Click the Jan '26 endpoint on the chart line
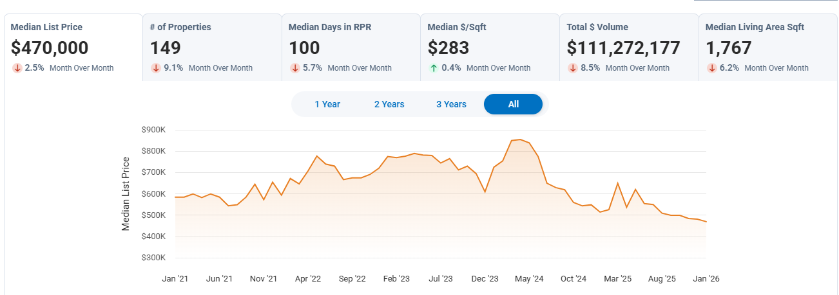The width and height of the screenshot is (839, 295). [706, 222]
